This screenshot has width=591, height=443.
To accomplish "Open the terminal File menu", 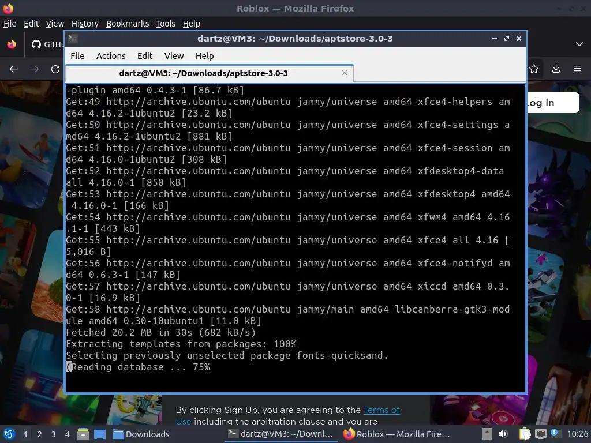I will (77, 56).
